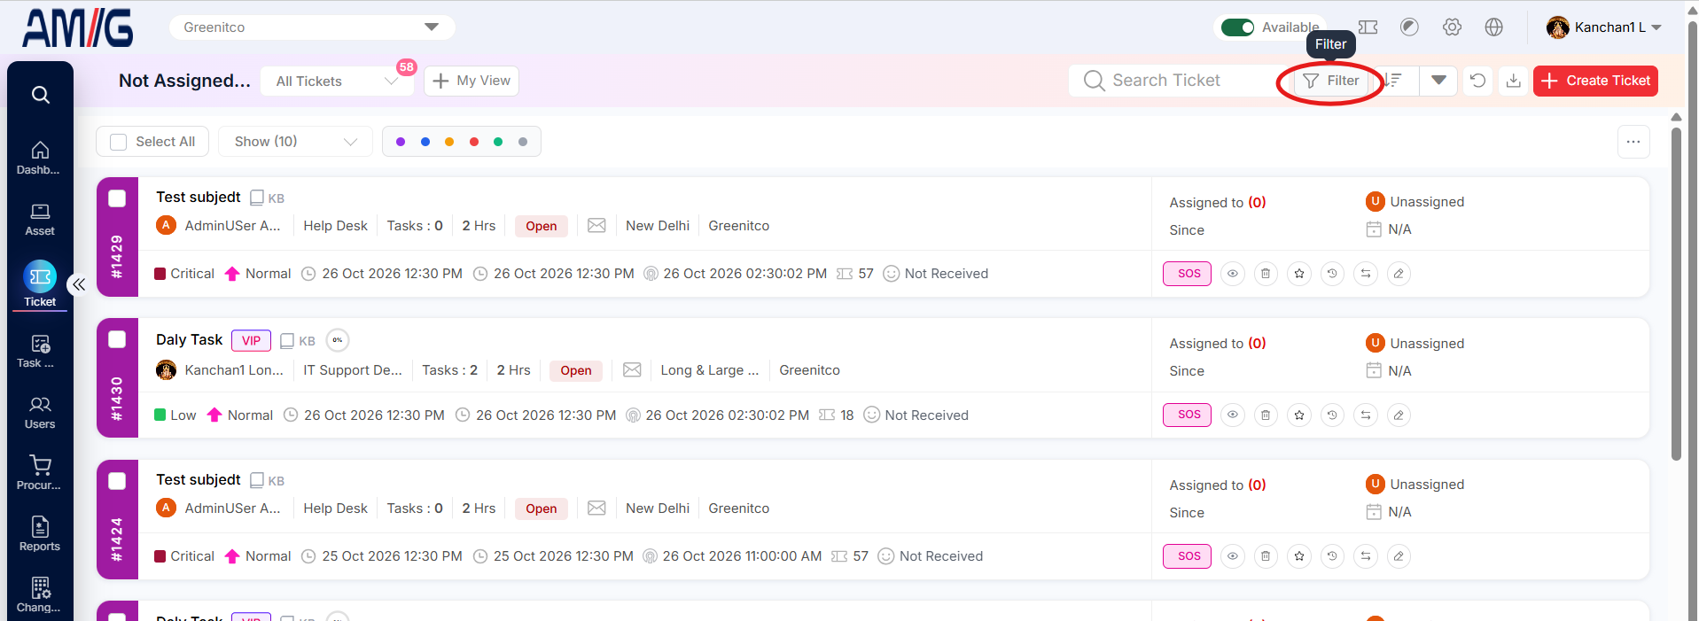
Task: Open the Reports sidebar icon
Action: 40,534
